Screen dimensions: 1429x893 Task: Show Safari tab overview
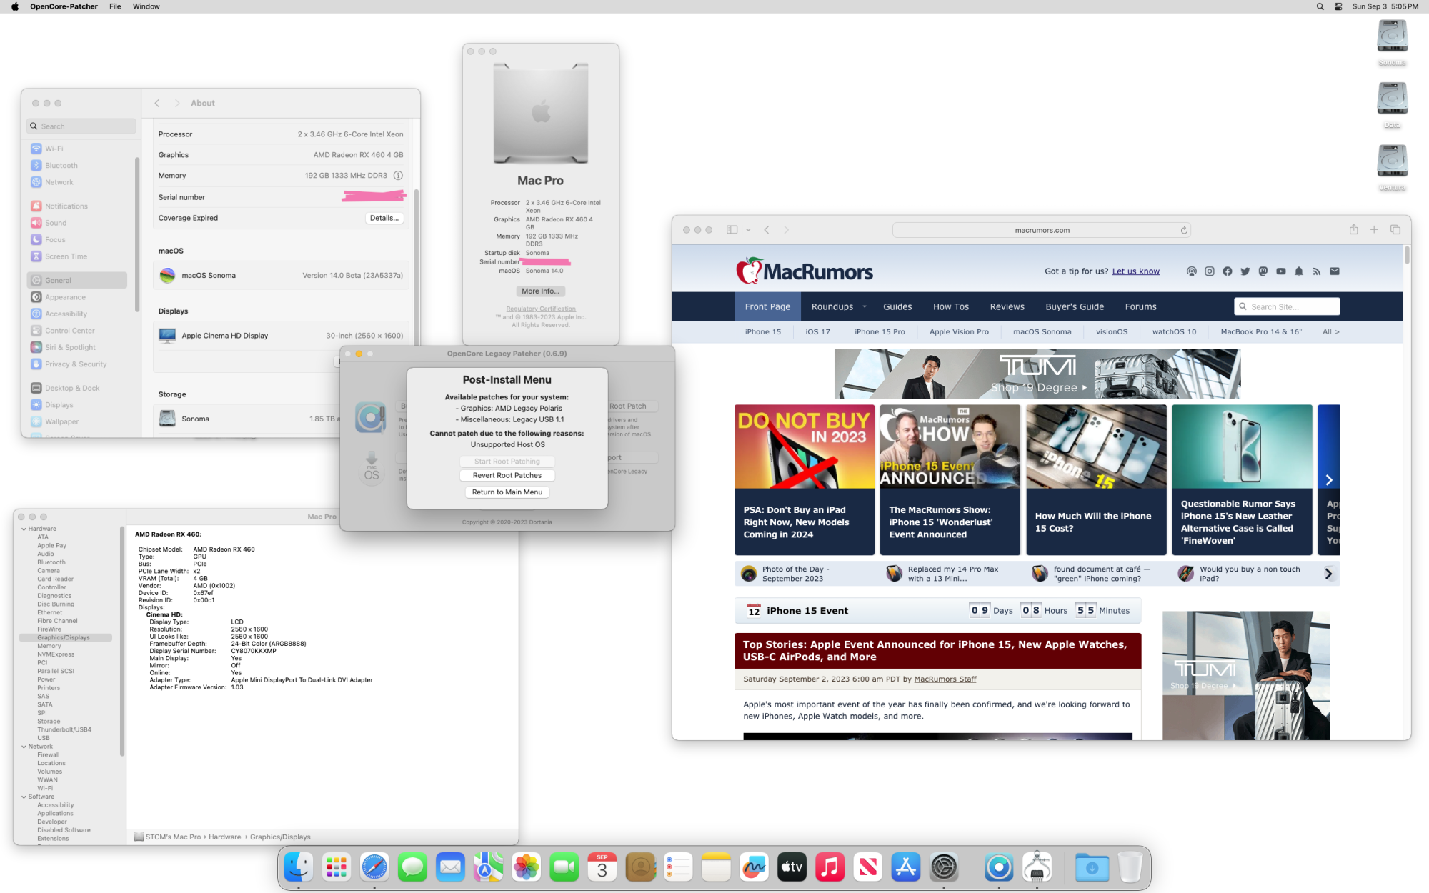pyautogui.click(x=1395, y=230)
